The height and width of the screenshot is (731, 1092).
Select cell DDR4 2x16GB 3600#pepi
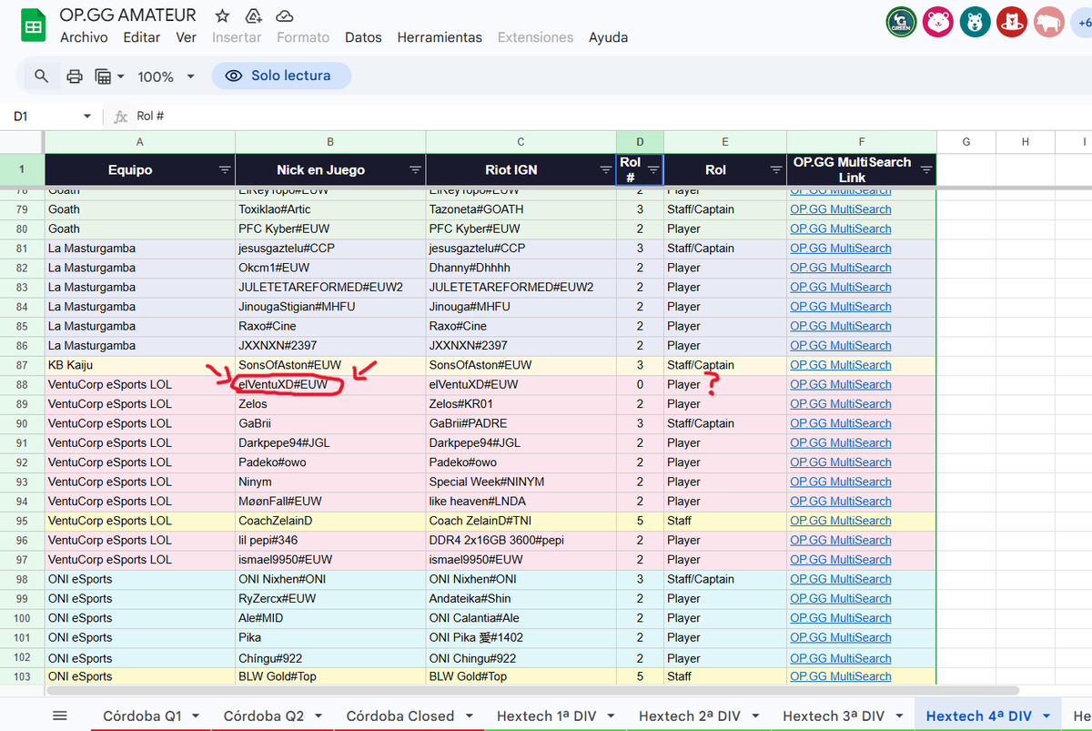pos(521,540)
